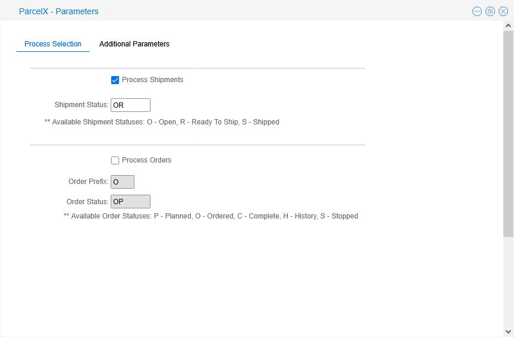Click the Order Prefix field
The width and height of the screenshot is (514, 337).
coord(123,182)
